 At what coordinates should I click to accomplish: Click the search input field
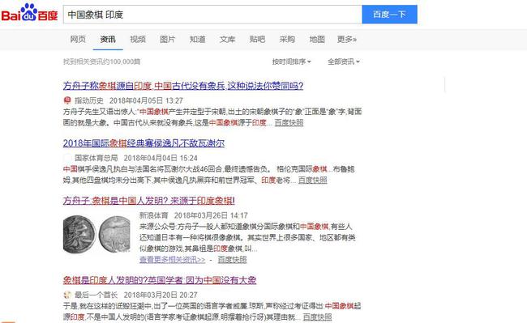[212, 15]
